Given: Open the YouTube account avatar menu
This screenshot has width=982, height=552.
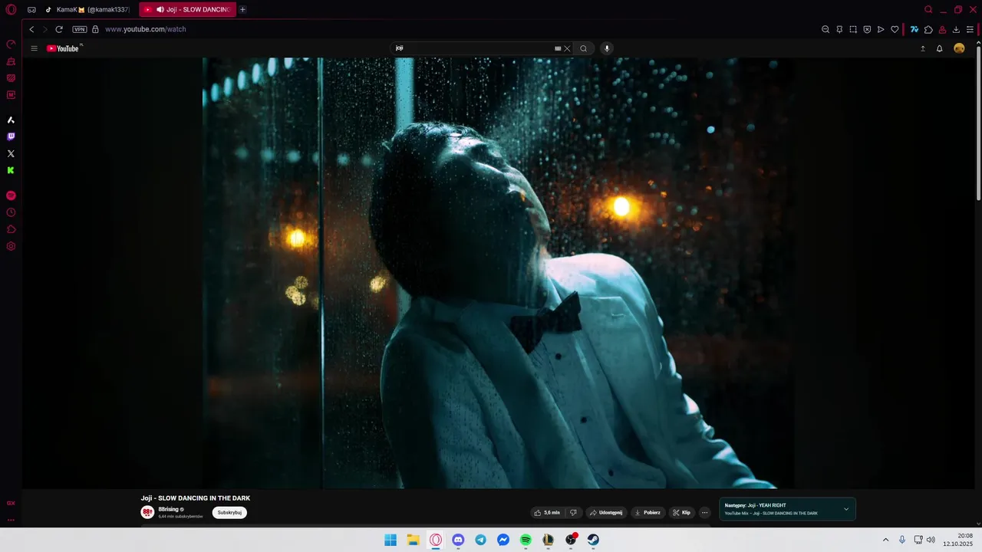Looking at the screenshot, I should pyautogui.click(x=959, y=48).
